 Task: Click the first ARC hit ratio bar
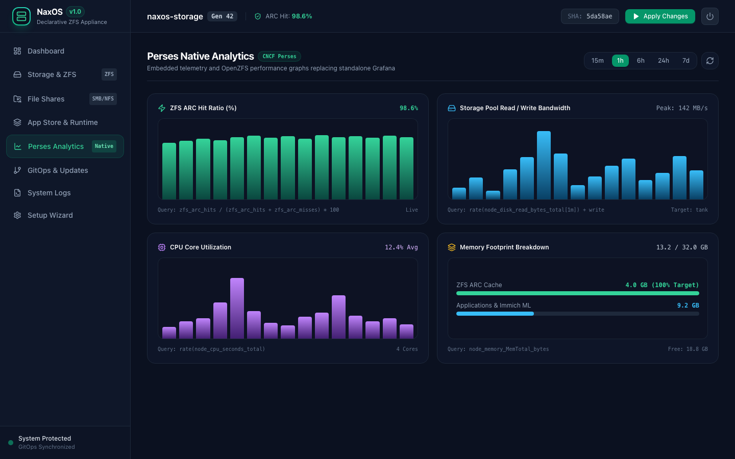[x=169, y=171]
